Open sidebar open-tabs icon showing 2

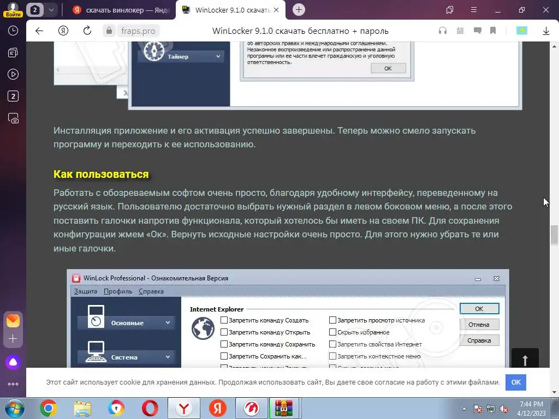13,96
